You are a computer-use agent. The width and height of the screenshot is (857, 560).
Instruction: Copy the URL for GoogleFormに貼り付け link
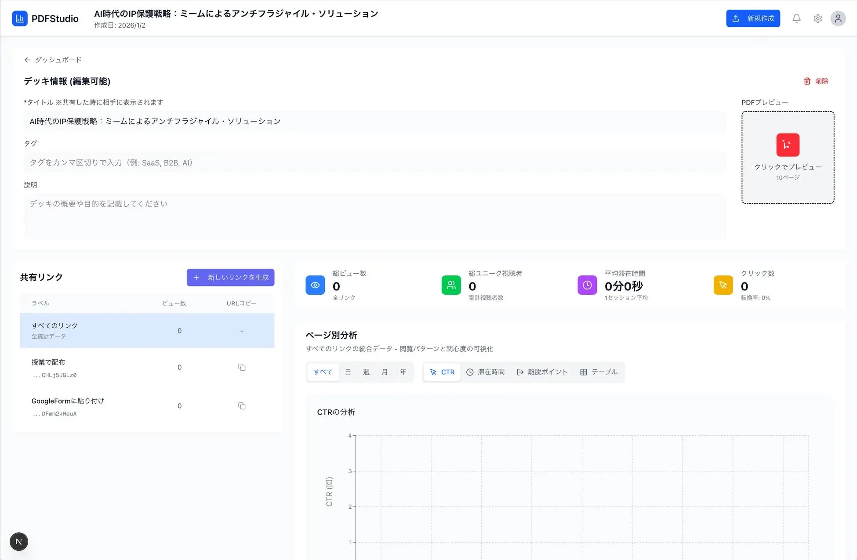[x=242, y=405]
